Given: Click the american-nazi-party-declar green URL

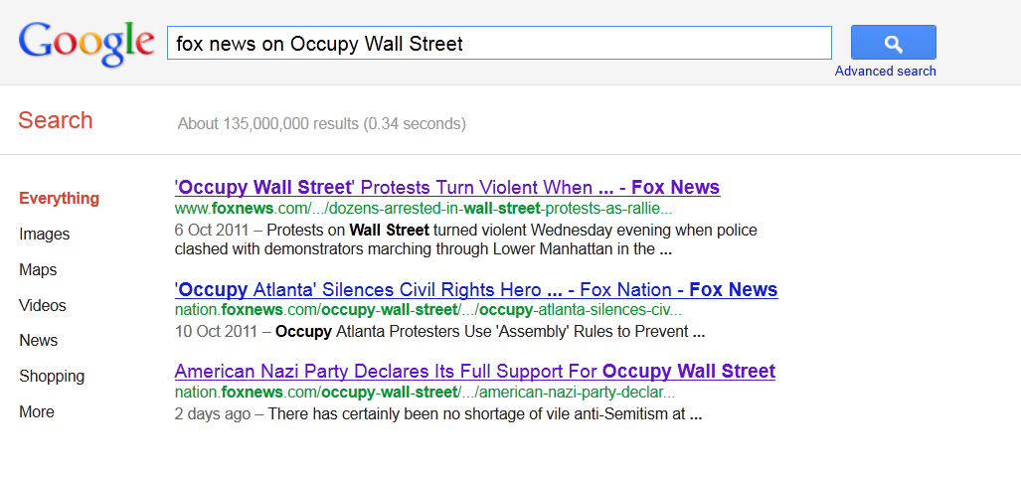Looking at the screenshot, I should (x=425, y=393).
